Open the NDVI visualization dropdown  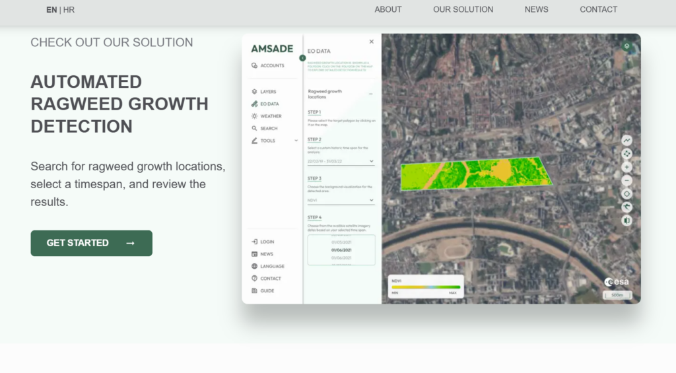pyautogui.click(x=341, y=200)
